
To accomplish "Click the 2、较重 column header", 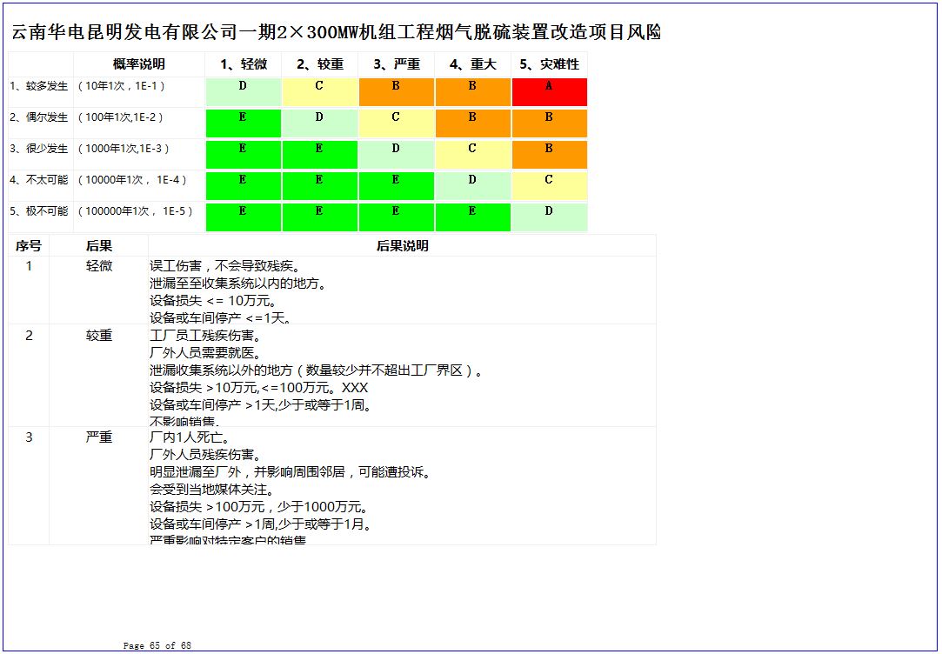I will 319,64.
